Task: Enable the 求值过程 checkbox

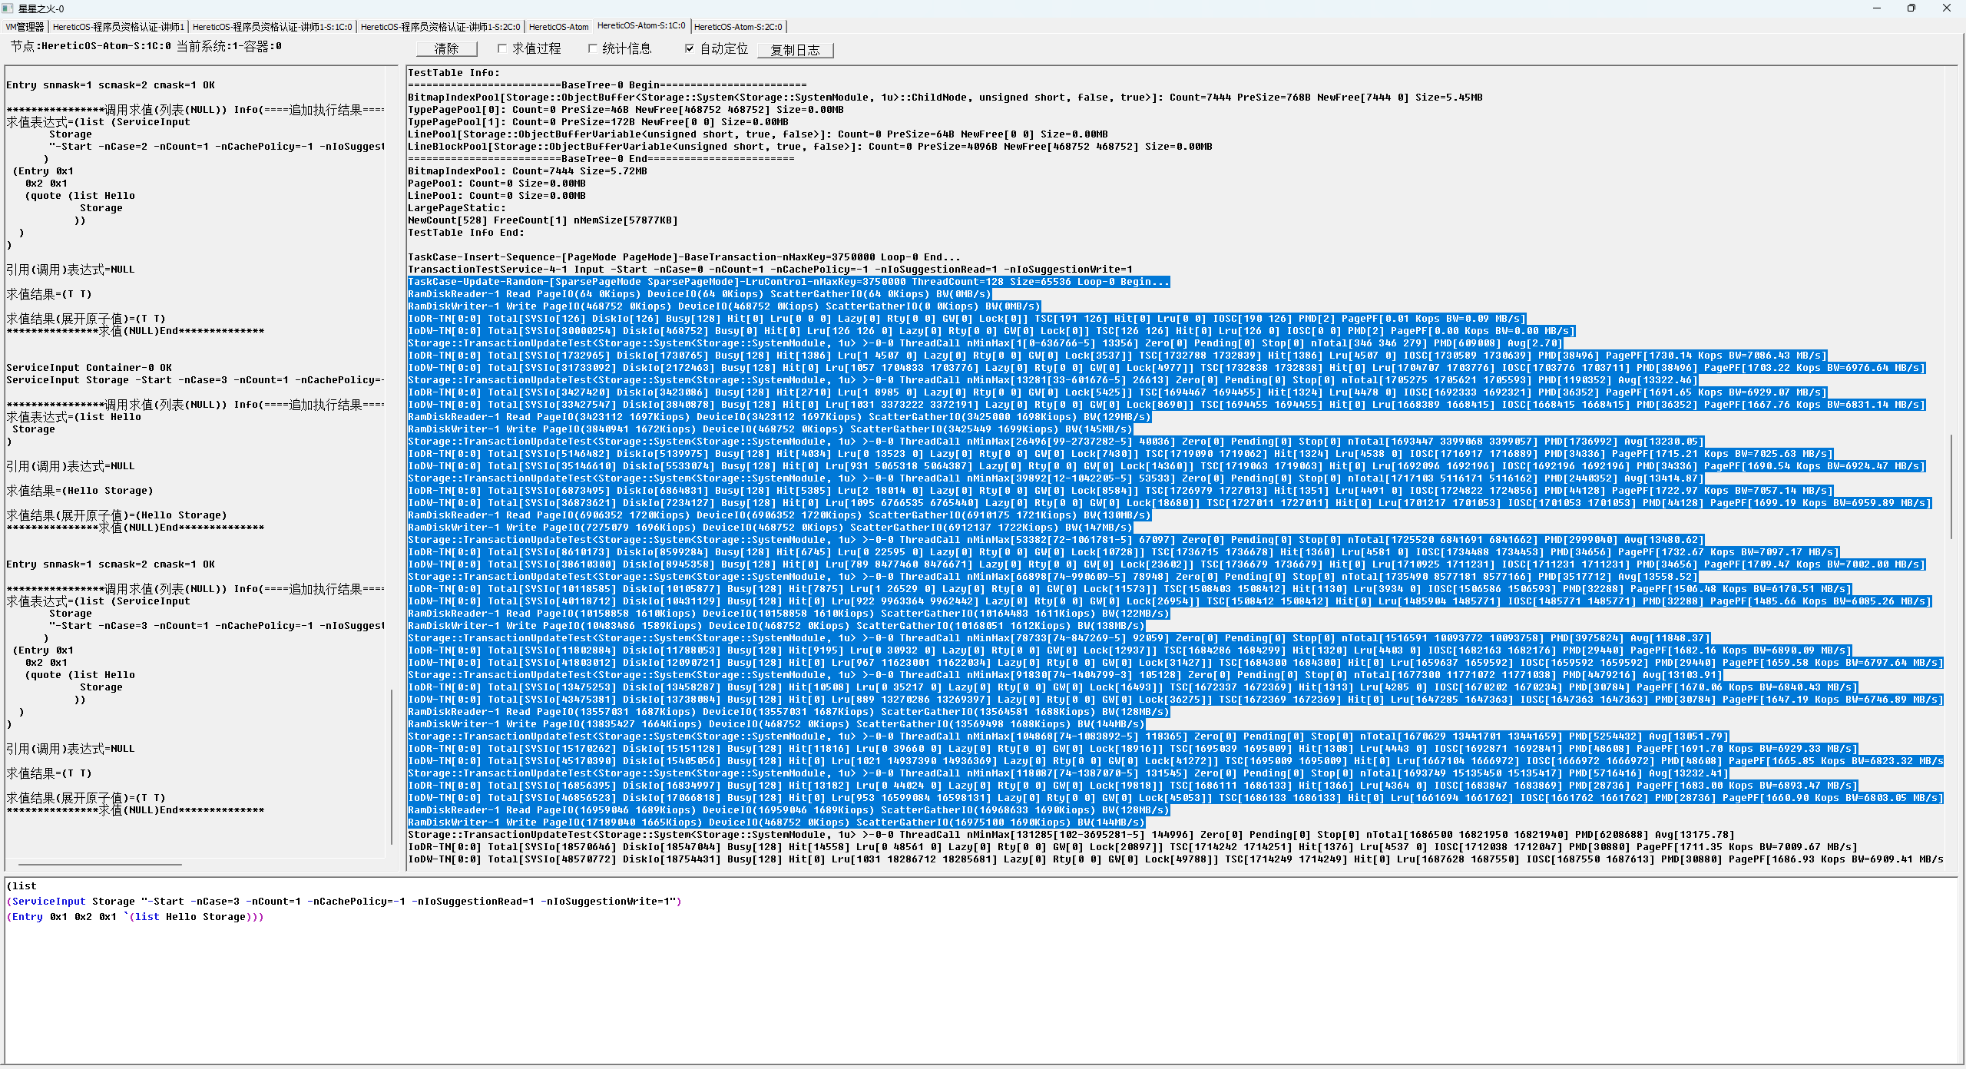Action: click(x=502, y=48)
